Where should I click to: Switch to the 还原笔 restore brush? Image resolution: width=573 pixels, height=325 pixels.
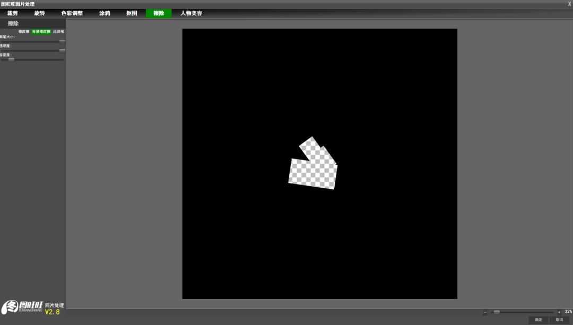58,32
